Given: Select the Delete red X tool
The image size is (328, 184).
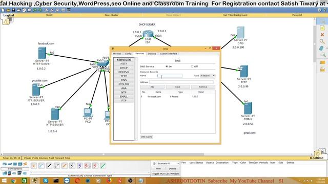Looking at the screenshot, I should click(x=322, y=35).
